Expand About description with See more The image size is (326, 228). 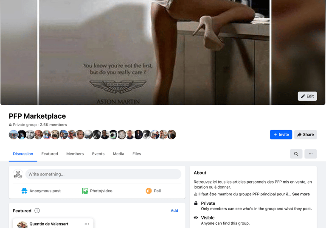pyautogui.click(x=301, y=194)
